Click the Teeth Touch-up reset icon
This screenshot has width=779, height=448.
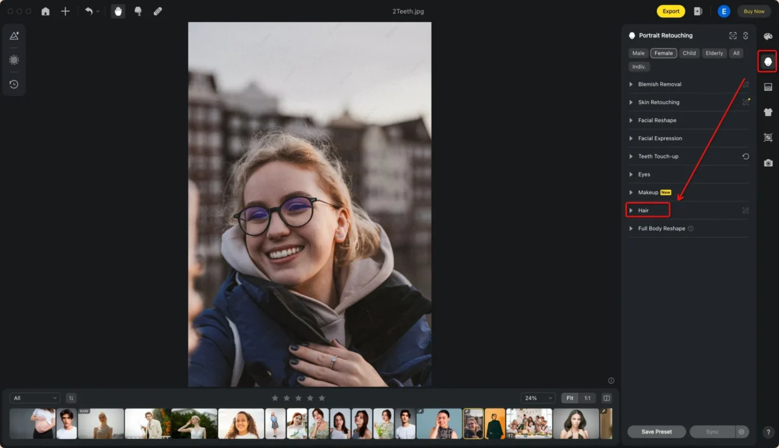coord(746,156)
